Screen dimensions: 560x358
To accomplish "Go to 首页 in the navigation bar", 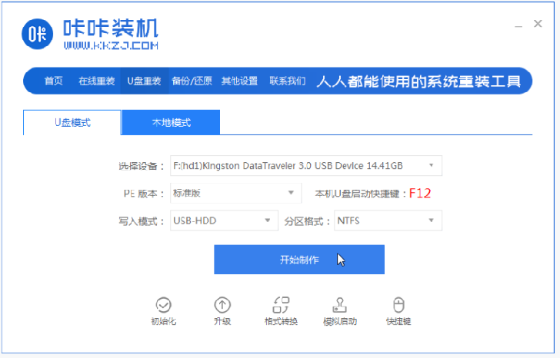I will 53,81.
